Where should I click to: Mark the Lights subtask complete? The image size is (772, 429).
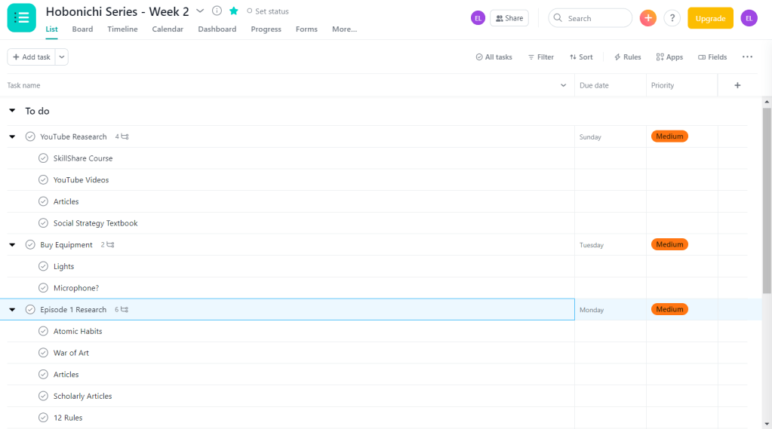tap(44, 267)
